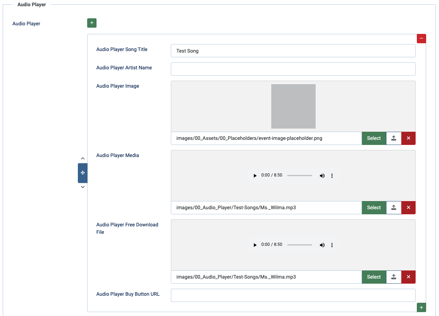This screenshot has width=439, height=316.
Task: Add new entry with bottom green plus
Action: tap(421, 307)
